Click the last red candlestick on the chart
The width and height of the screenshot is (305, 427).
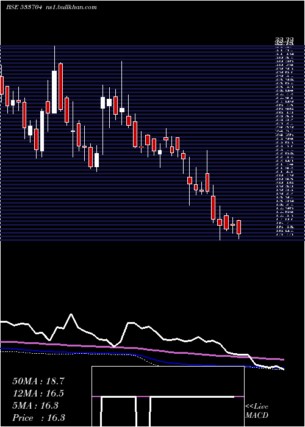pos(239,227)
